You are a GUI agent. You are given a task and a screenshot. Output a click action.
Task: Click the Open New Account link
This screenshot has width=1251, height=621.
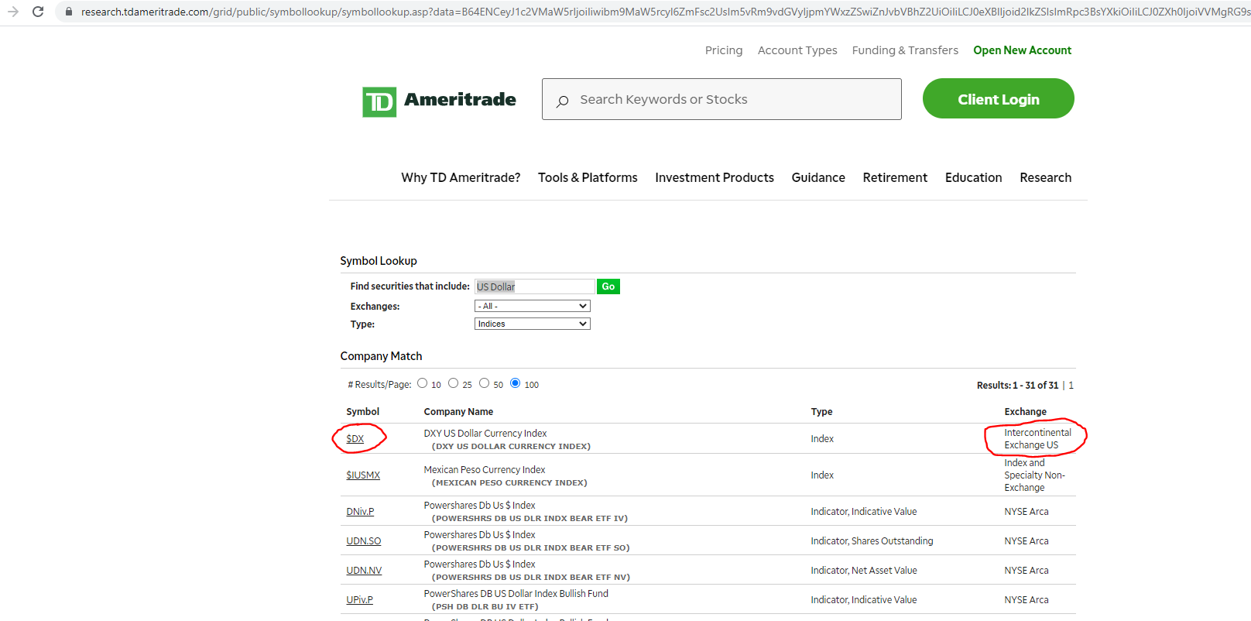[1023, 50]
